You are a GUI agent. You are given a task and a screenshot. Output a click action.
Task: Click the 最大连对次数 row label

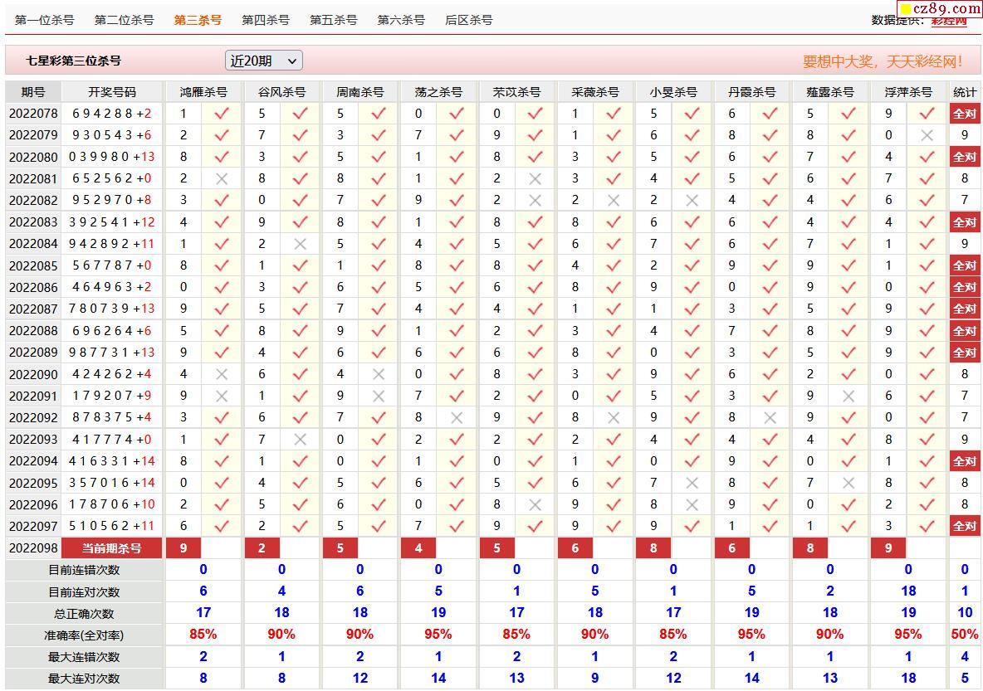[84, 679]
